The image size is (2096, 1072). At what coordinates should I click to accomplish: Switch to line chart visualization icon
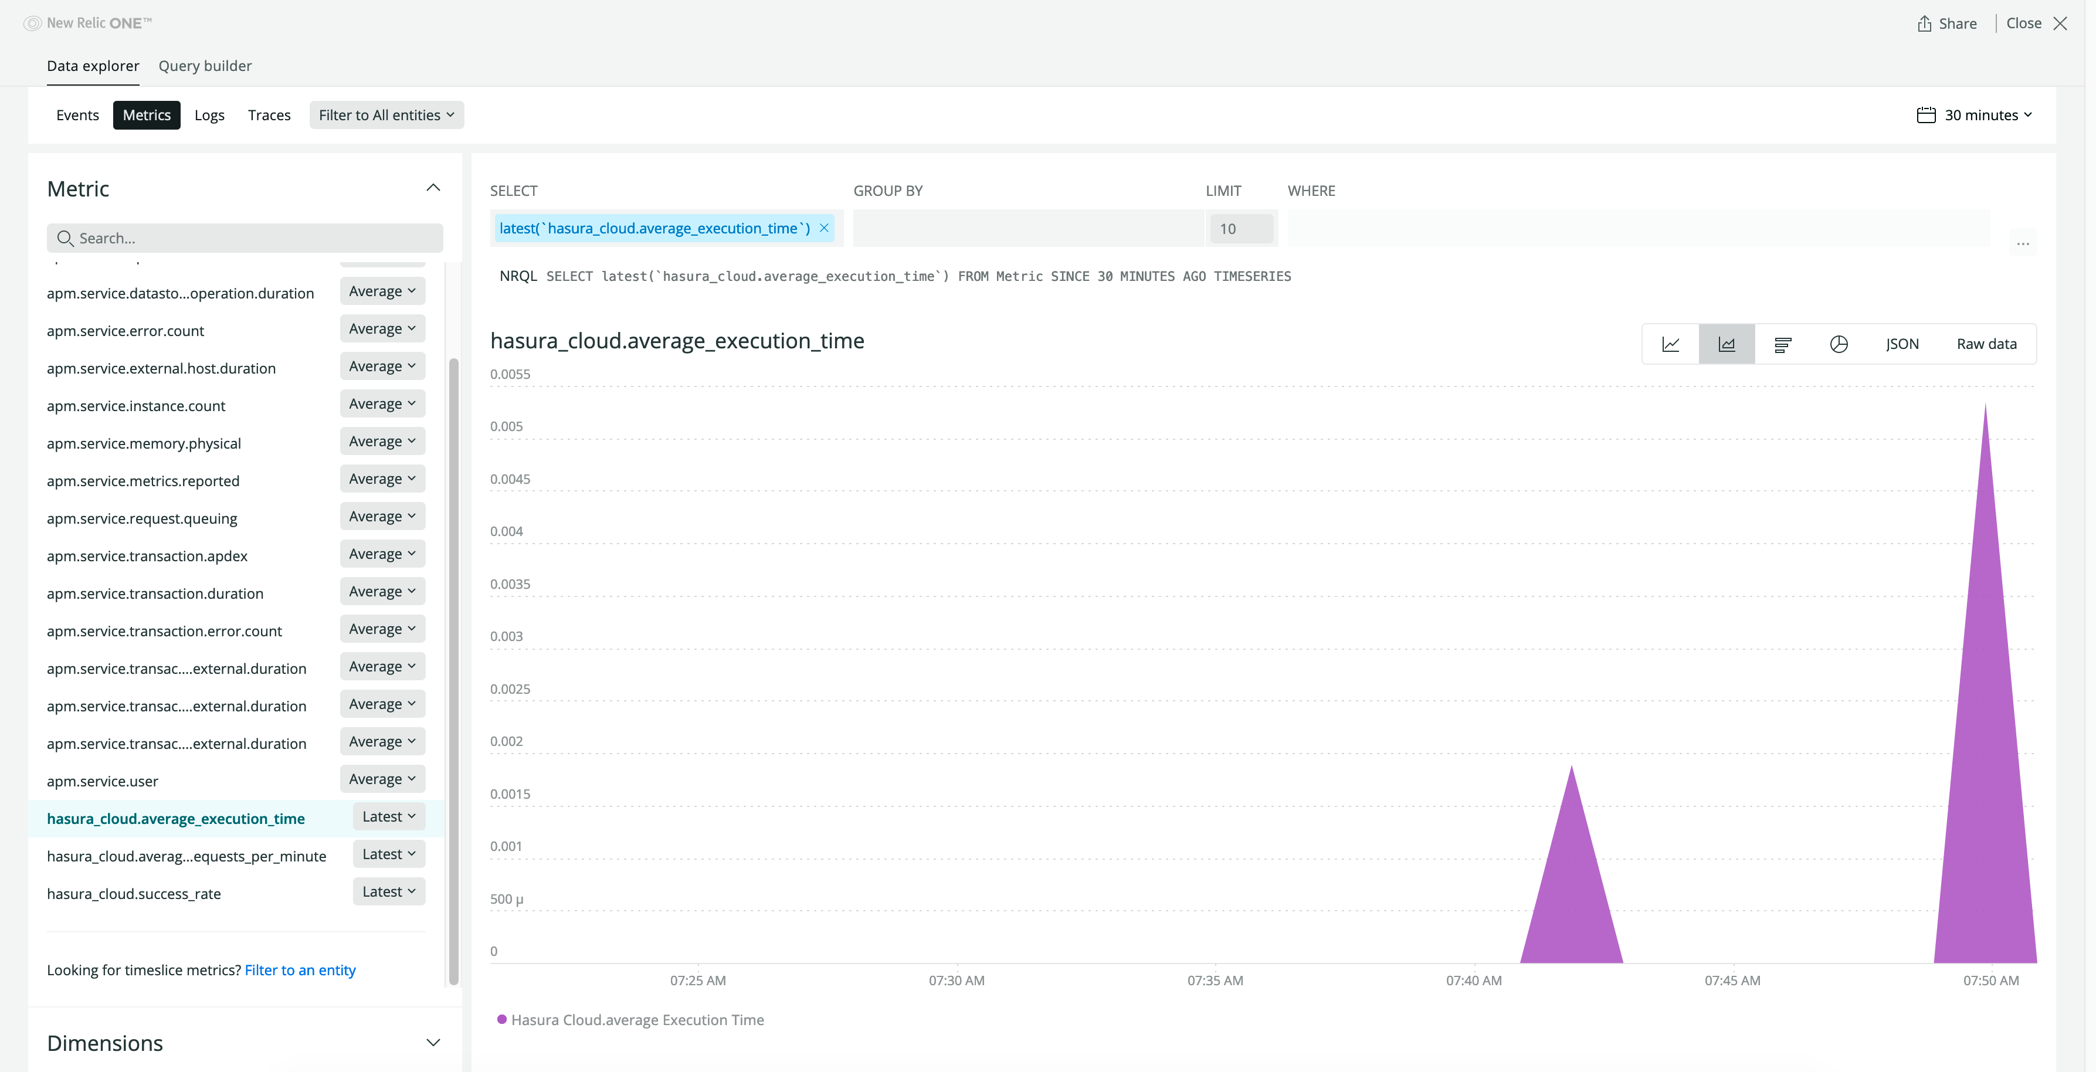click(x=1670, y=343)
